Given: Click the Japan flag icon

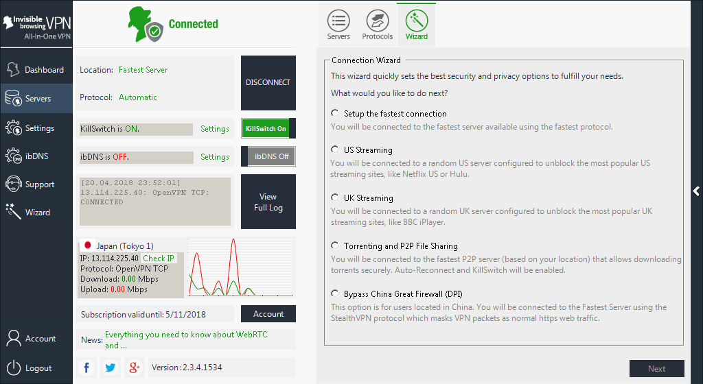Looking at the screenshot, I should pyautogui.click(x=88, y=245).
